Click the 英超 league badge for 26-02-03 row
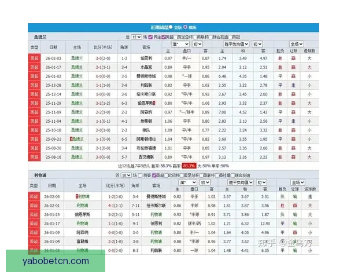This screenshot has width=347, height=278. pos(35,58)
